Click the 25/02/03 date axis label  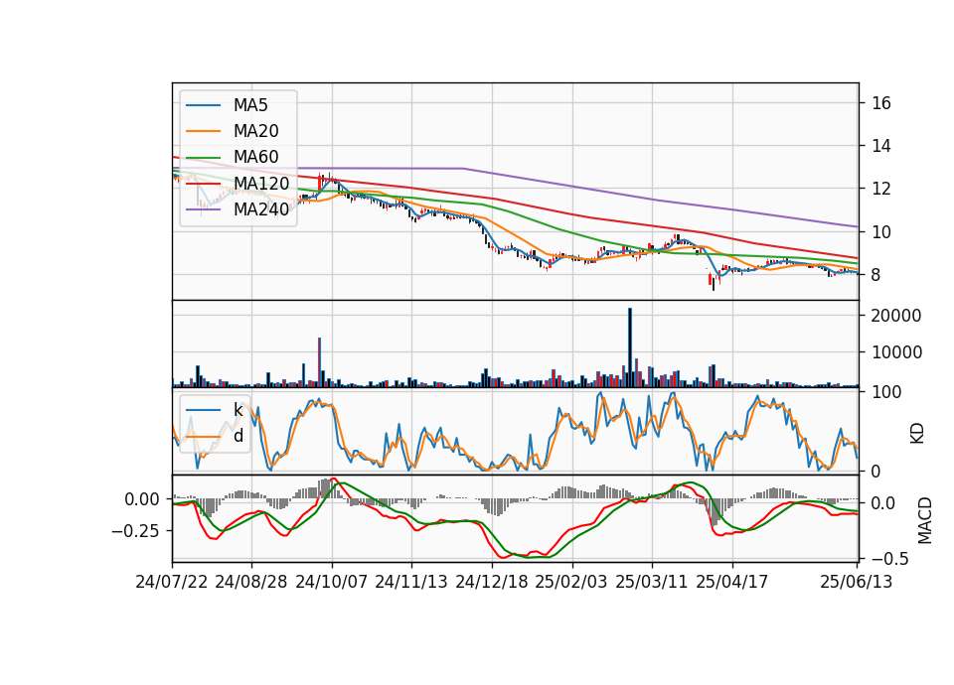click(571, 582)
